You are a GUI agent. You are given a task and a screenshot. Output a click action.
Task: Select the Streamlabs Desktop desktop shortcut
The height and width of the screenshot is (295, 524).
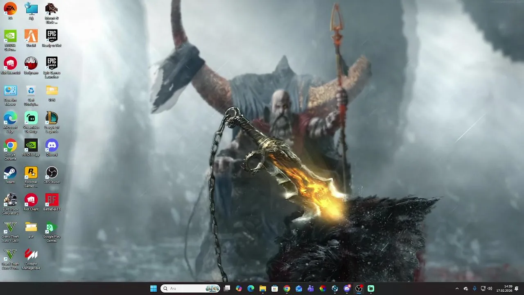point(31,122)
